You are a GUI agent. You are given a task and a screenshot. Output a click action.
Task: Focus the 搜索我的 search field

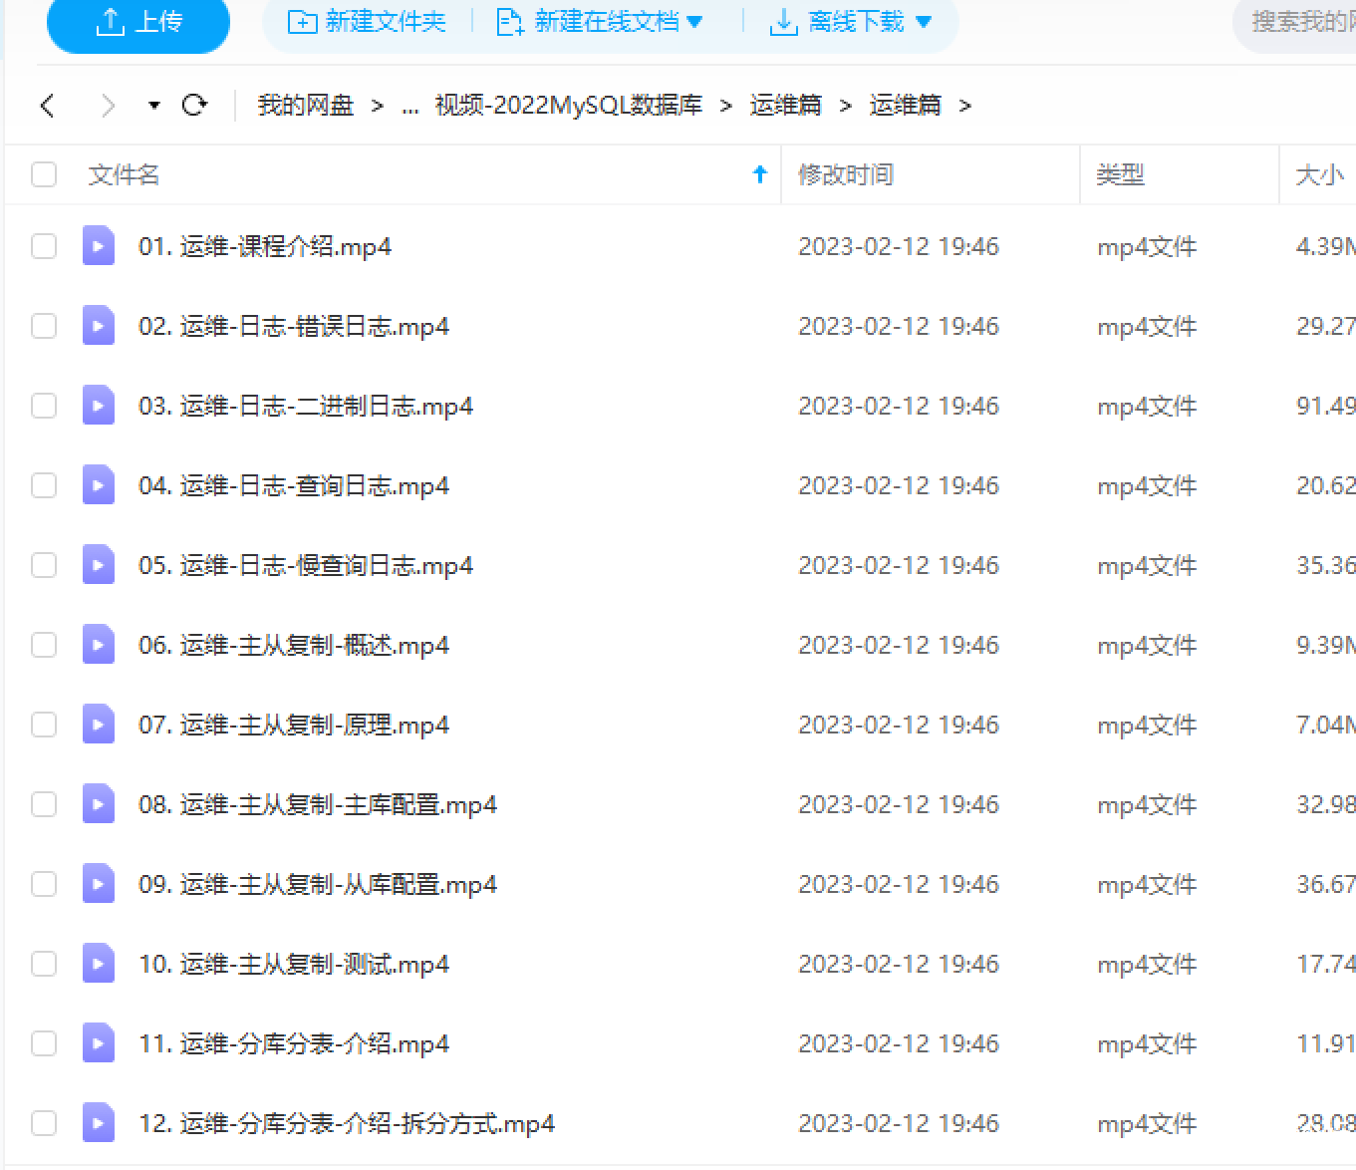pyautogui.click(x=1295, y=22)
